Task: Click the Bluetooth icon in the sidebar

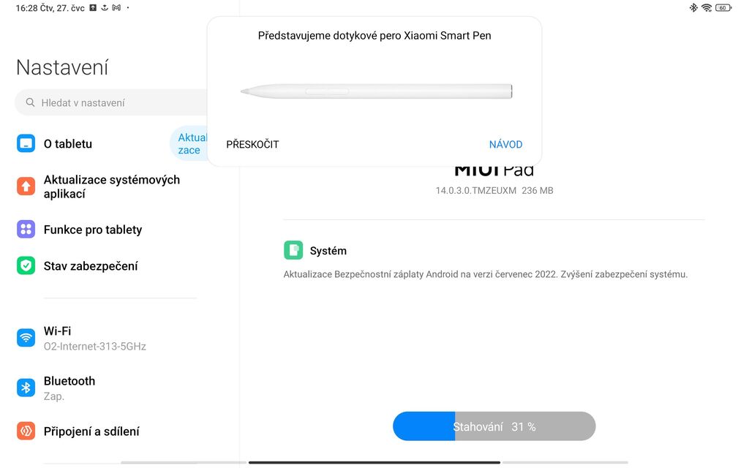Action: tap(26, 387)
